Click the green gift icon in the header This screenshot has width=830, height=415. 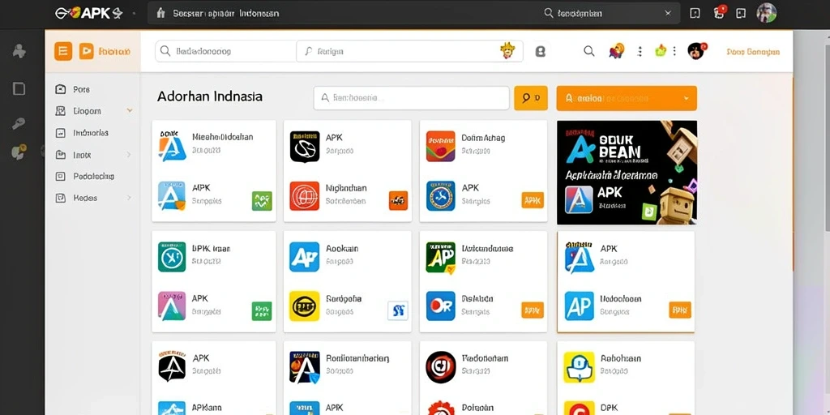click(661, 51)
